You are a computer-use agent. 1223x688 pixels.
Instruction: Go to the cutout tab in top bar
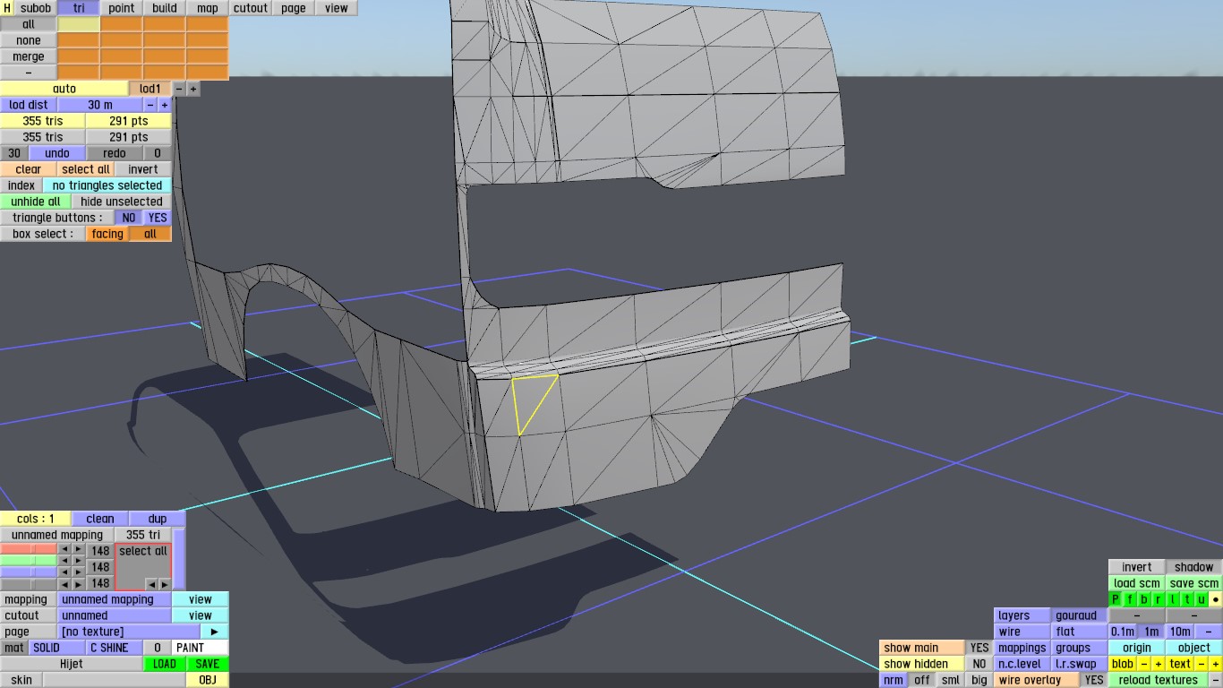click(x=250, y=8)
